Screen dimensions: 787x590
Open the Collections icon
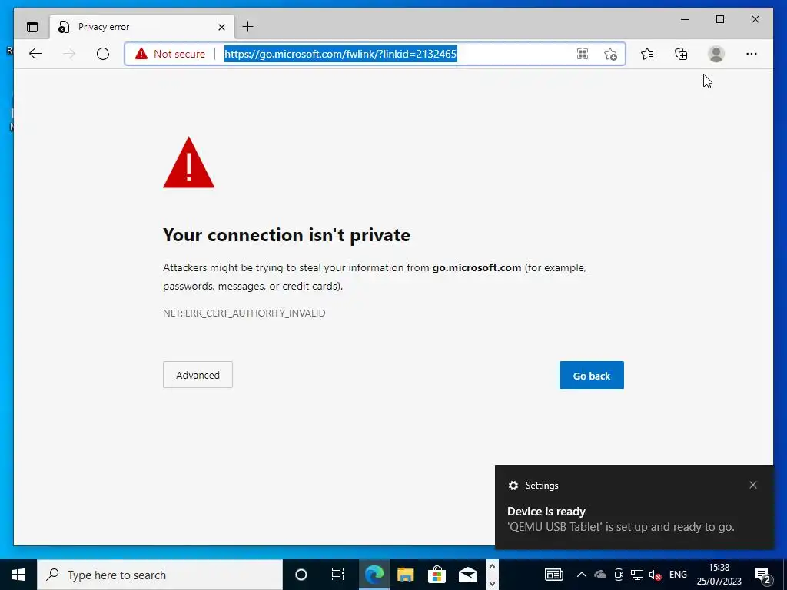[681, 54]
